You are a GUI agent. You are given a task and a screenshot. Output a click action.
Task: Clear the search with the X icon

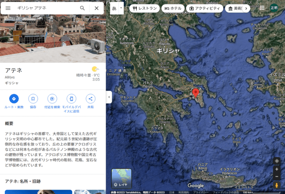click(97, 8)
